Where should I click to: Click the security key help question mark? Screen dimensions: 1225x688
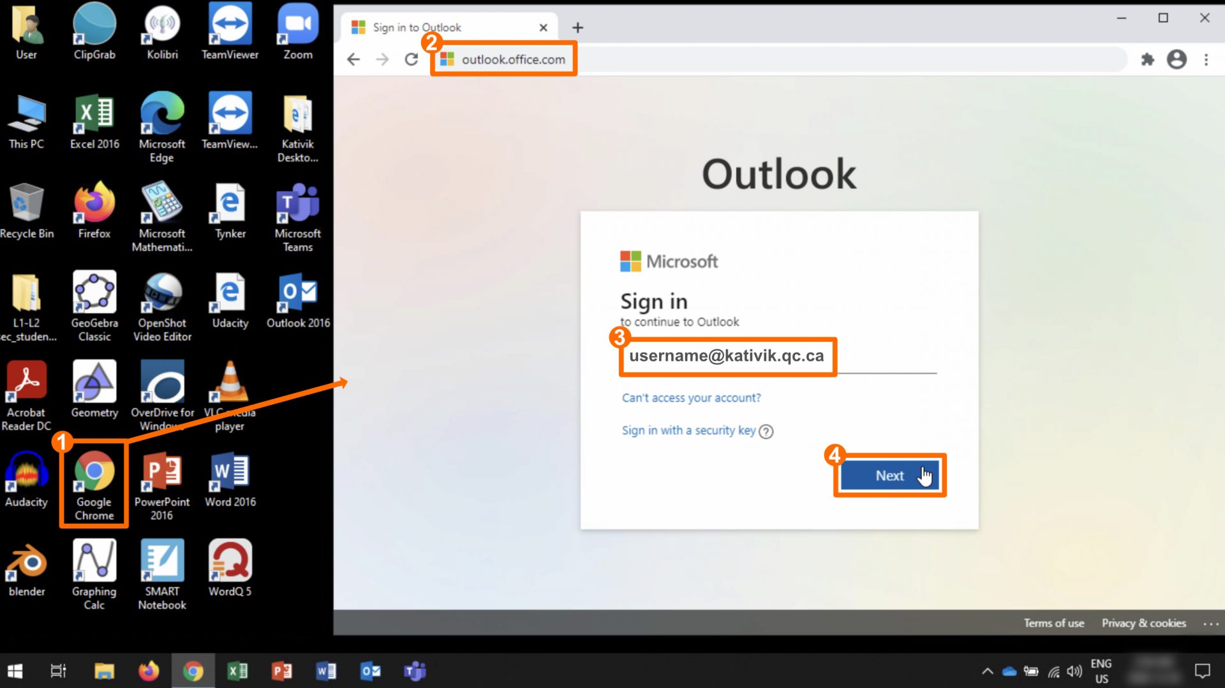pyautogui.click(x=766, y=432)
